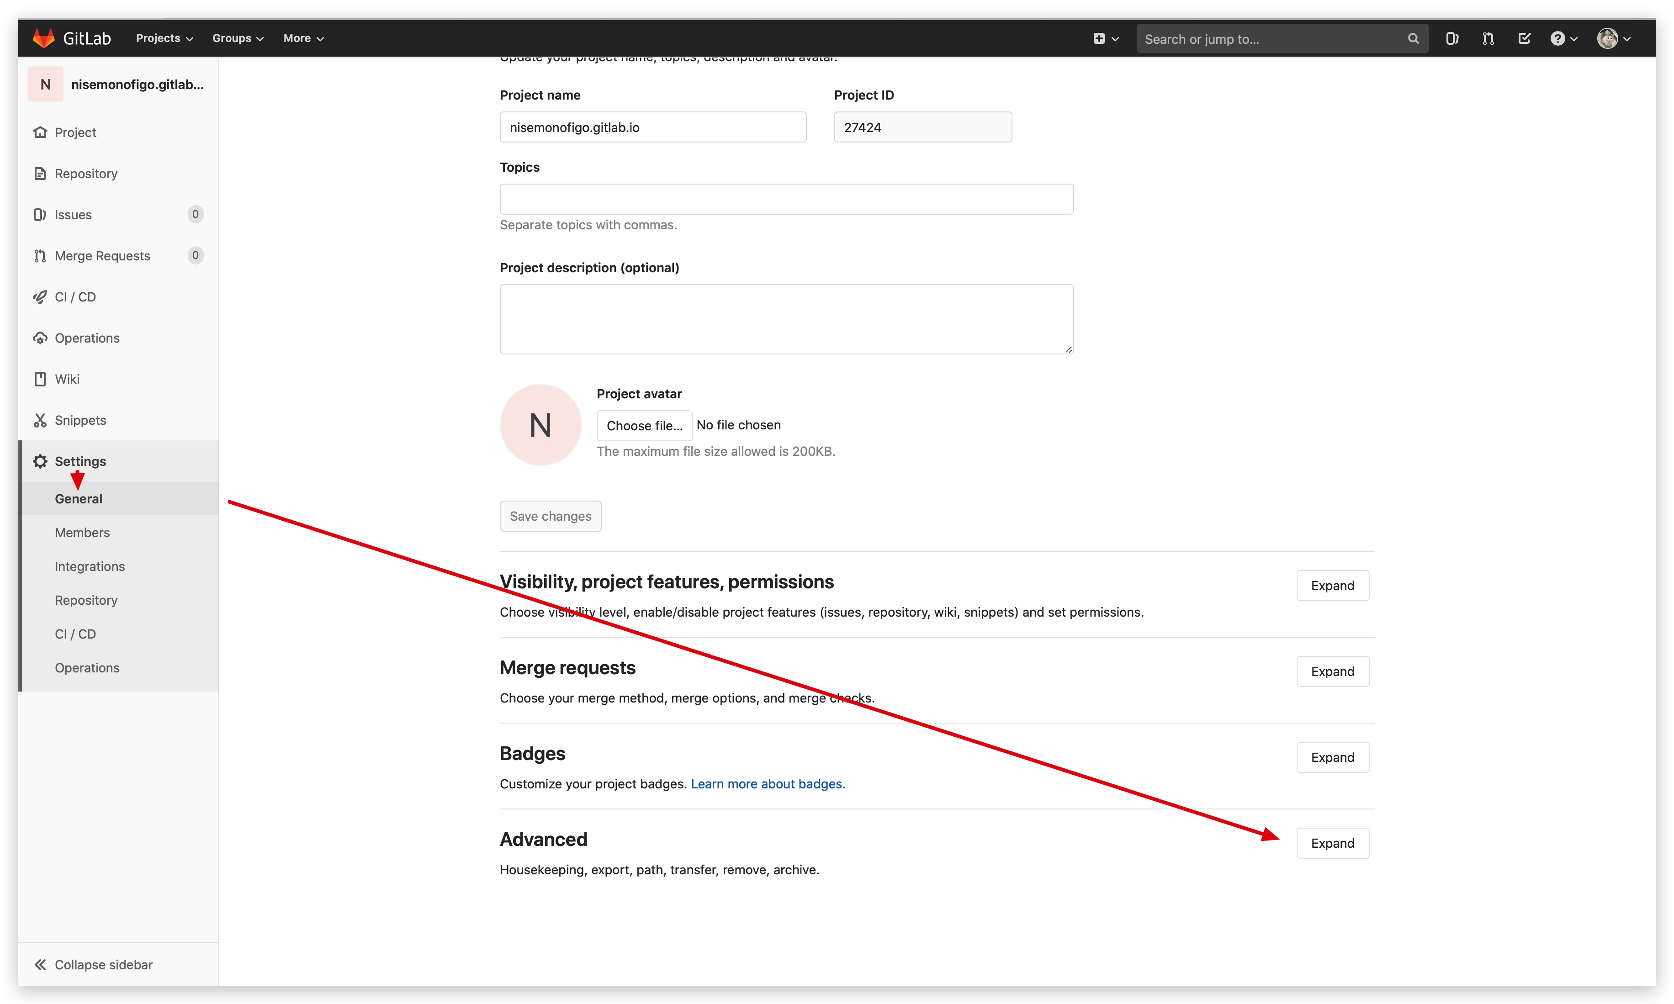Expand the Merge requests section

pyautogui.click(x=1332, y=672)
